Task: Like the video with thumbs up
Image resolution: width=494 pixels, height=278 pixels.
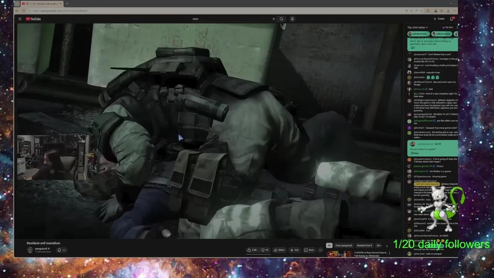Action: (252, 250)
